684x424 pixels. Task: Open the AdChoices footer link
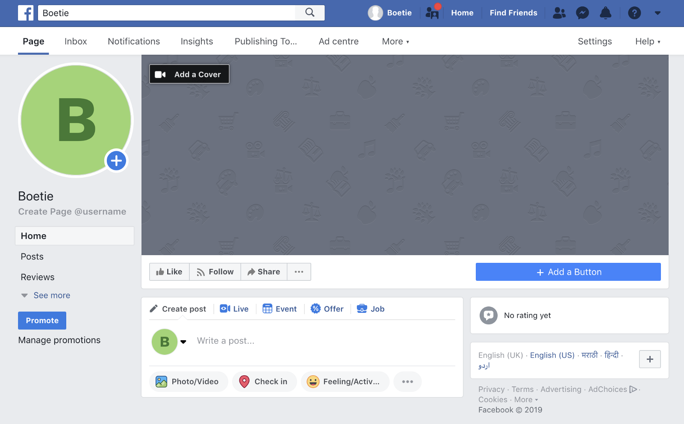point(613,389)
